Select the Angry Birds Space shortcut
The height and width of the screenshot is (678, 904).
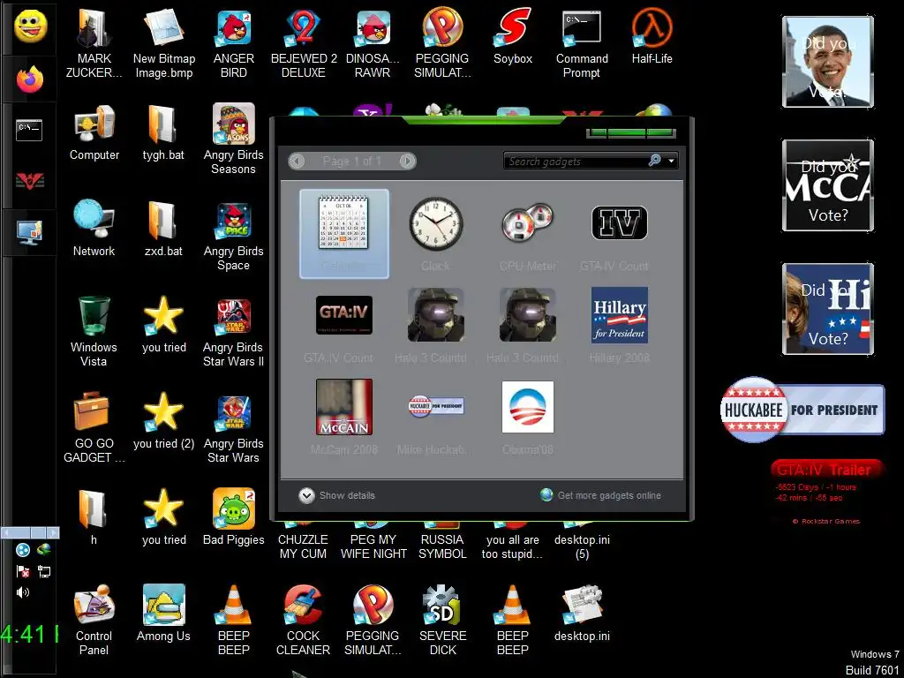233,237
